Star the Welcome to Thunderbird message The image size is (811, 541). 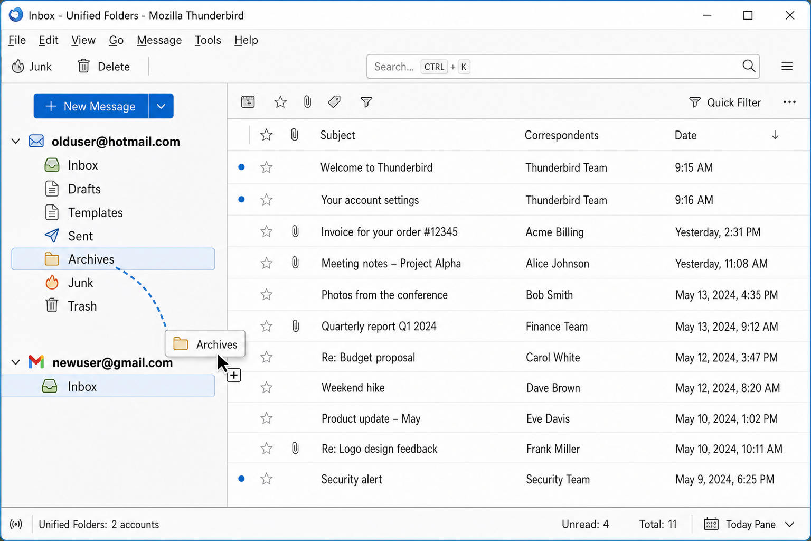coord(267,167)
